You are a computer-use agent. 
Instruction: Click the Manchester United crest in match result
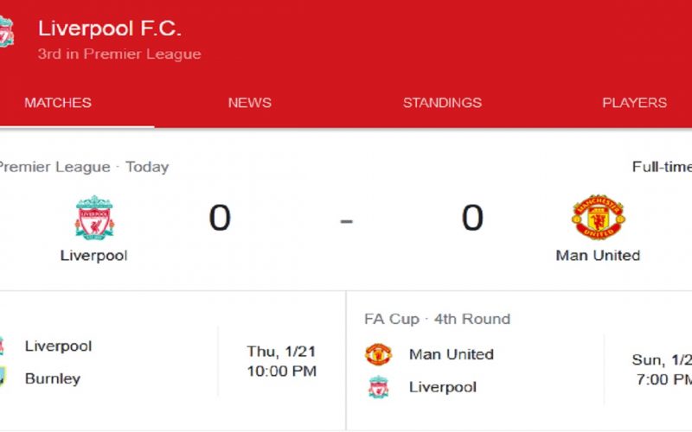coord(598,217)
